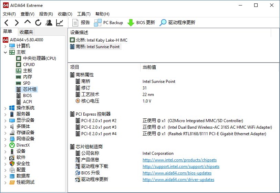Generate a report via 报告 button
This screenshot has width=280, height=193.
click(x=81, y=23)
